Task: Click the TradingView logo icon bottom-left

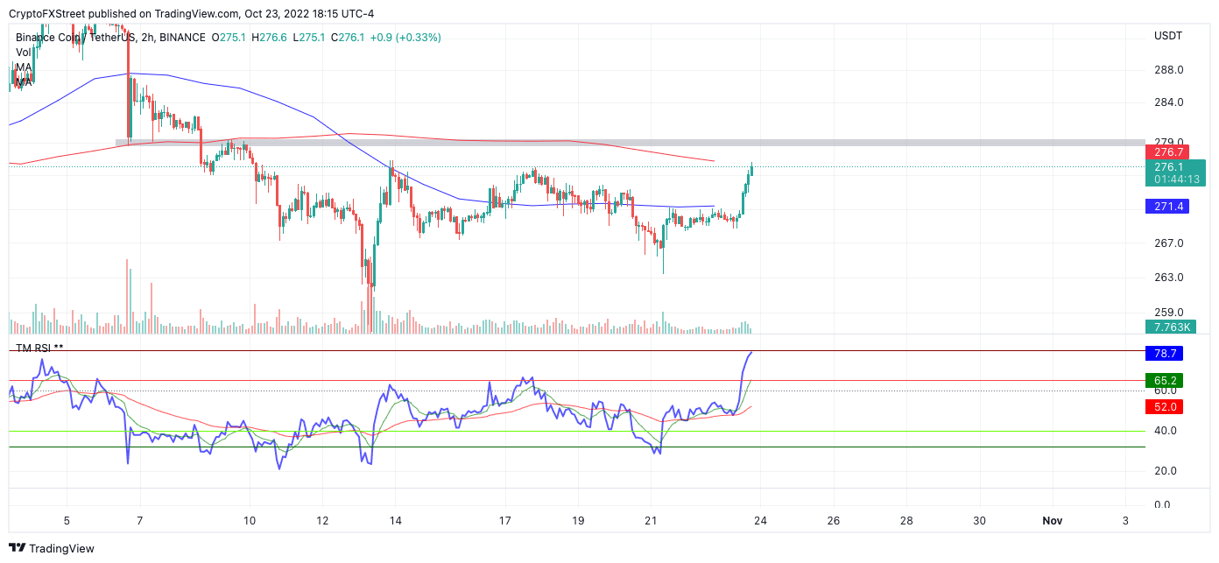Action: 18,548
